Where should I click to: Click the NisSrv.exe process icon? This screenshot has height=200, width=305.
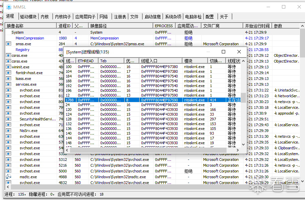tap(8, 131)
